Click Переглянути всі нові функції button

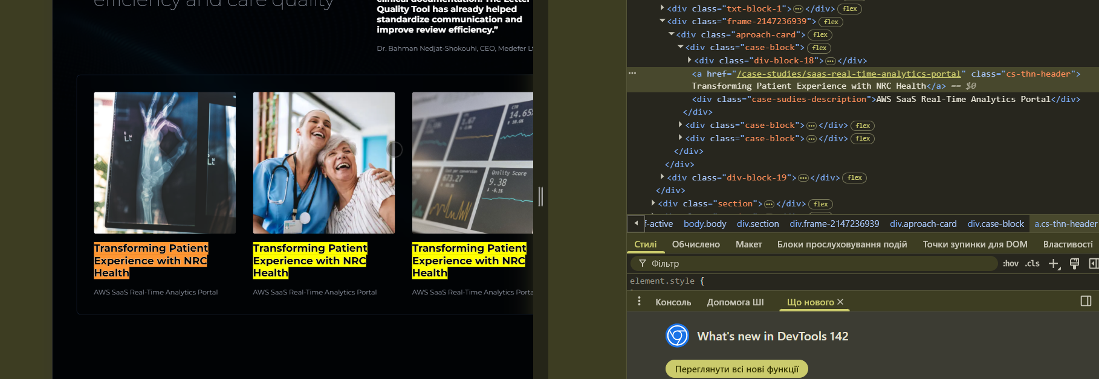coord(737,369)
